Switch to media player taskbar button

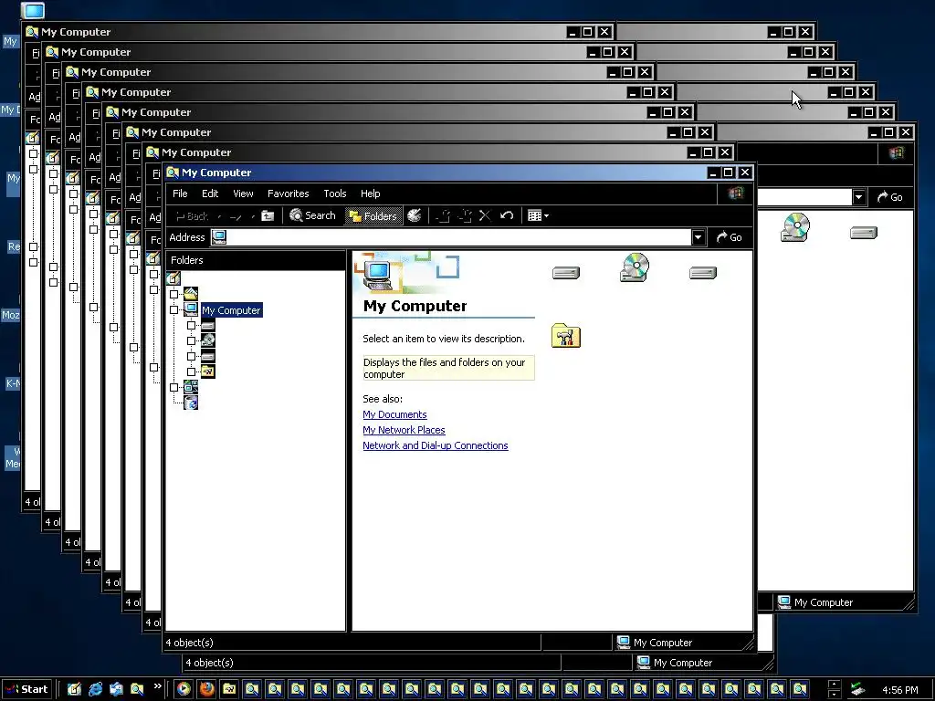pos(184,689)
